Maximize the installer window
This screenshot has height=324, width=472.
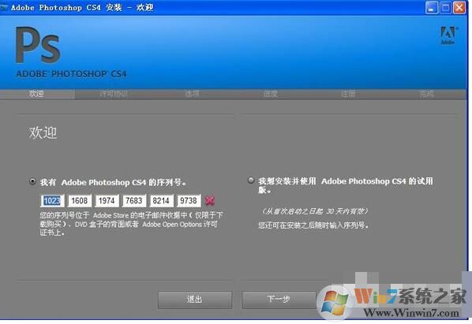point(445,8)
